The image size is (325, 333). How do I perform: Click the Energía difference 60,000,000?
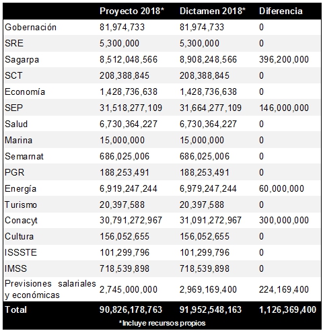(281, 188)
